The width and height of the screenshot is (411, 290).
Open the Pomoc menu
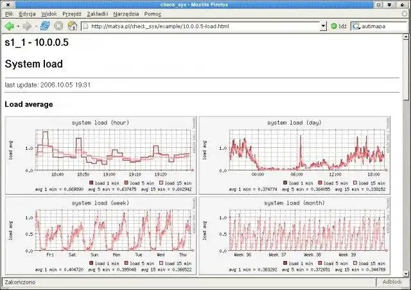153,14
